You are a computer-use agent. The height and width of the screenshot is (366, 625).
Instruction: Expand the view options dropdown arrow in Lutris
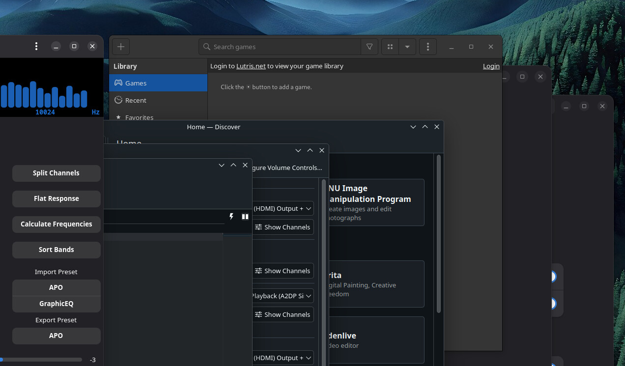click(407, 47)
